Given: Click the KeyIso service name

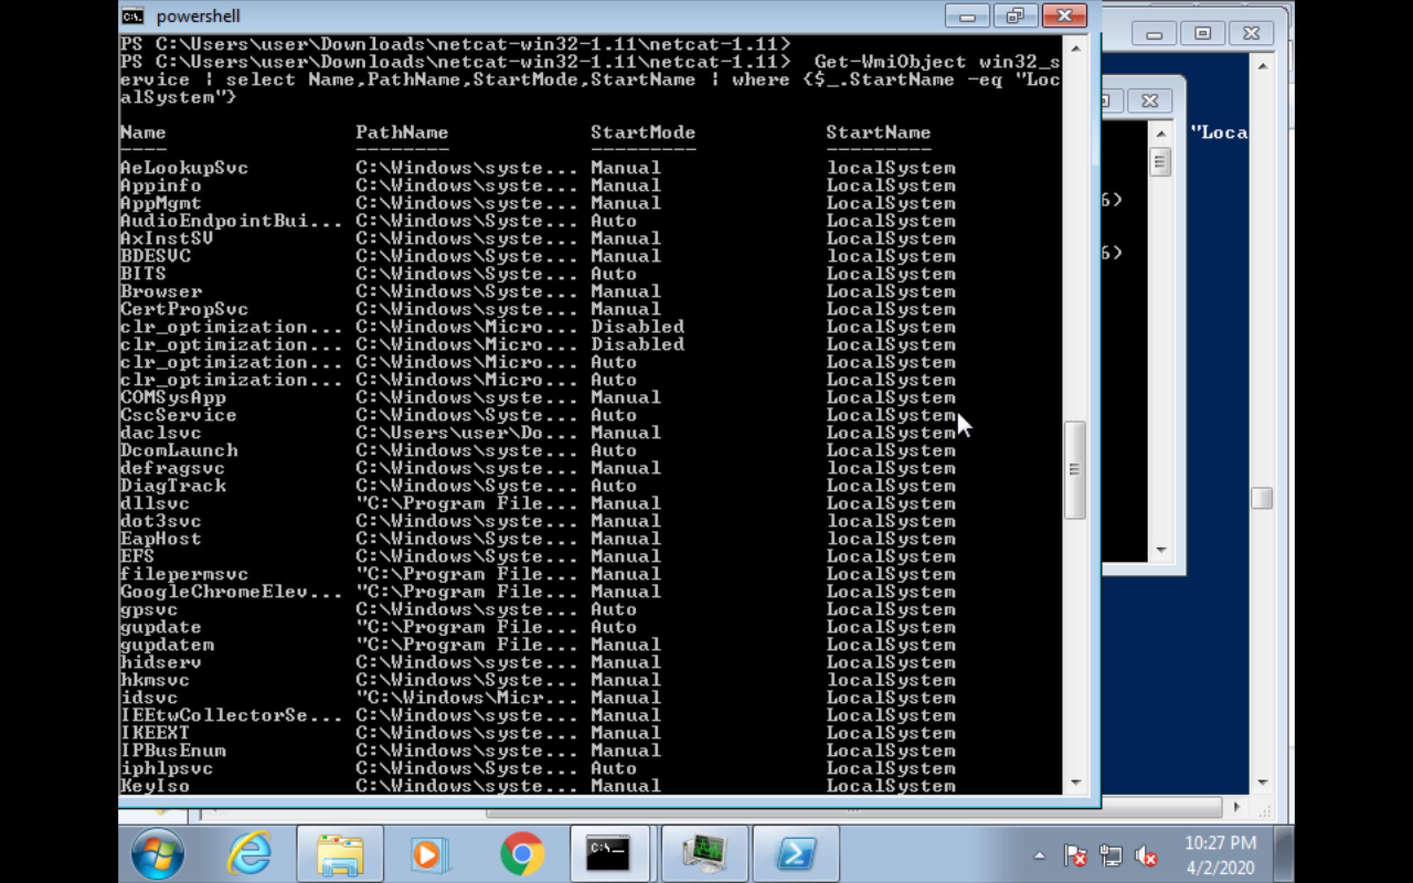Looking at the screenshot, I should point(155,786).
